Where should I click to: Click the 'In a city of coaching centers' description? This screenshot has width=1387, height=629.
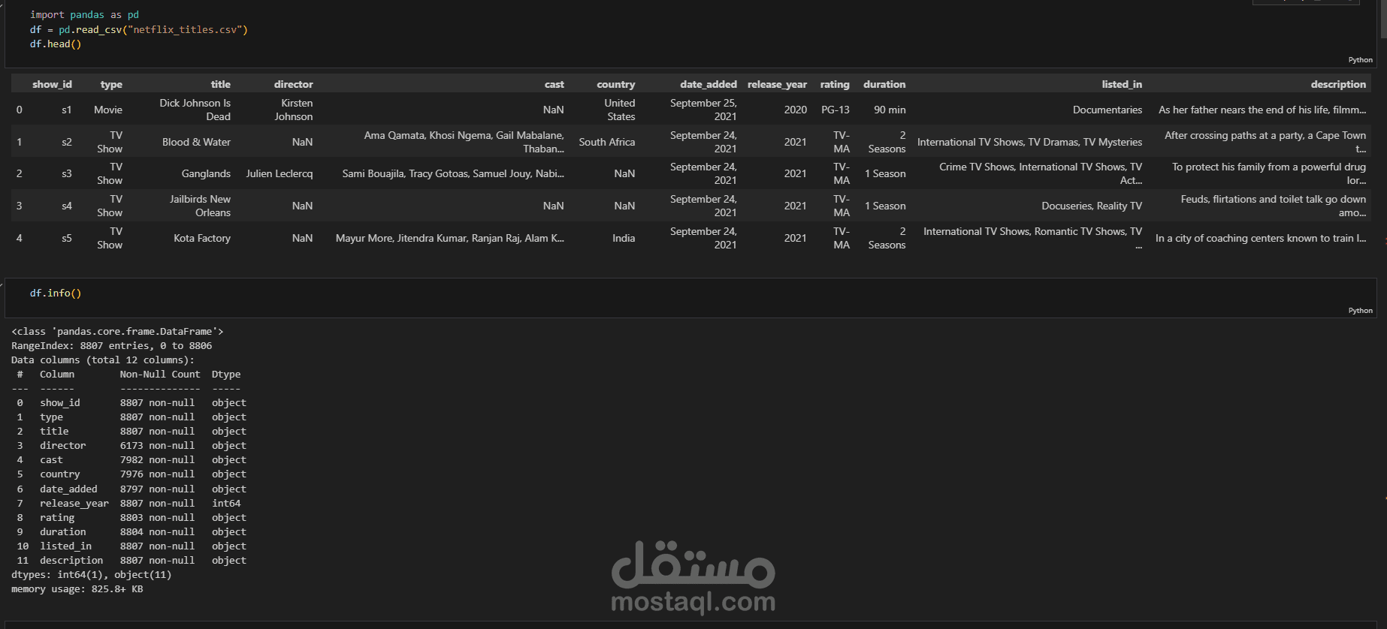[1261, 239]
